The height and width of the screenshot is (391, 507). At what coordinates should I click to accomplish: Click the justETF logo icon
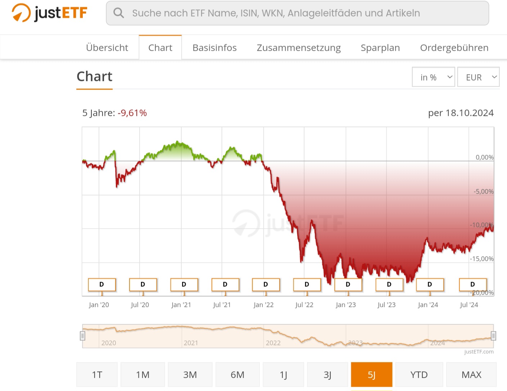(x=21, y=13)
